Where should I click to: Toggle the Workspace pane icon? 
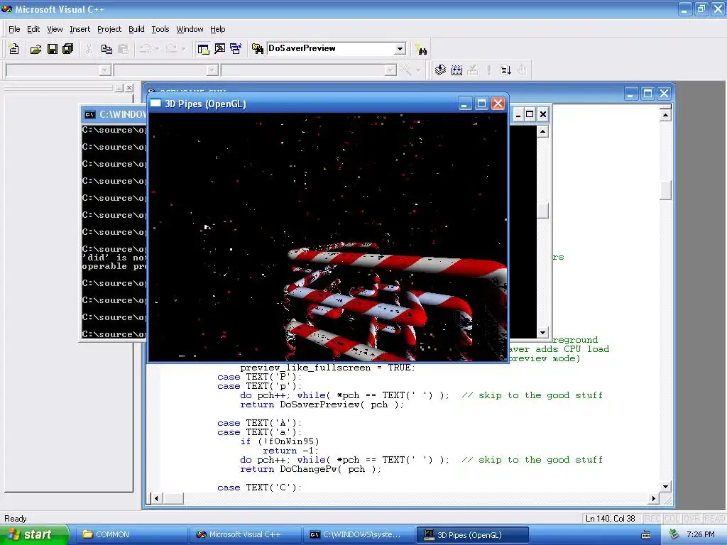click(203, 49)
